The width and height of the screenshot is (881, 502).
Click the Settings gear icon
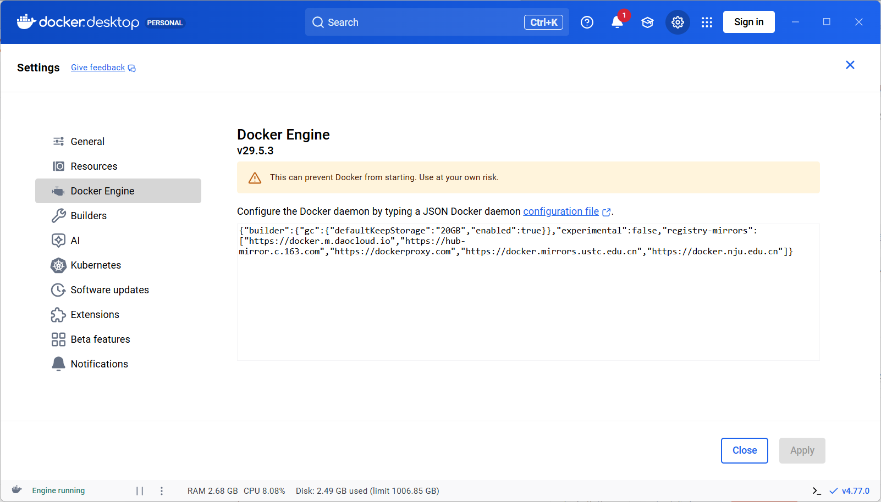click(x=678, y=22)
